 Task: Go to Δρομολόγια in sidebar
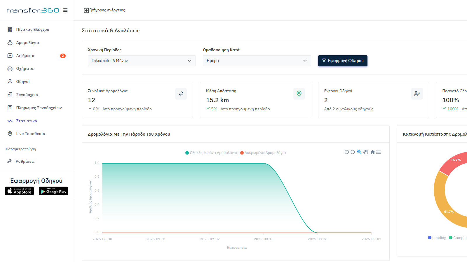(27, 43)
